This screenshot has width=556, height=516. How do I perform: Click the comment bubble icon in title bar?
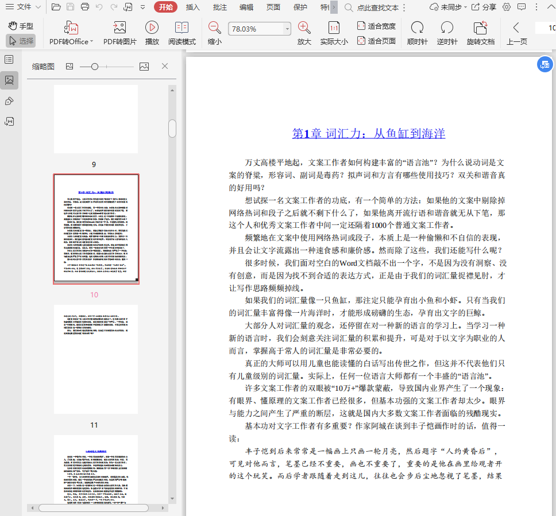click(x=522, y=7)
